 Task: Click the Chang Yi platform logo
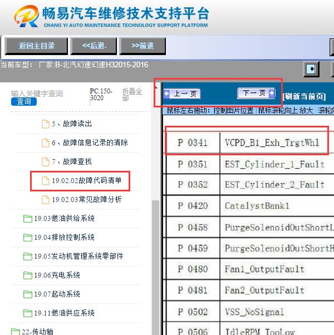click(27, 16)
